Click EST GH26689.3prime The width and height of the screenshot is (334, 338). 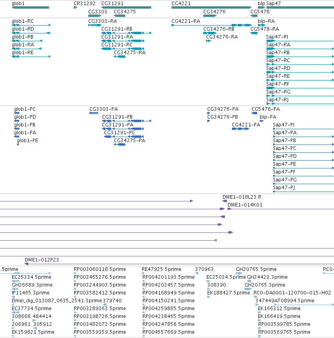pos(32,285)
